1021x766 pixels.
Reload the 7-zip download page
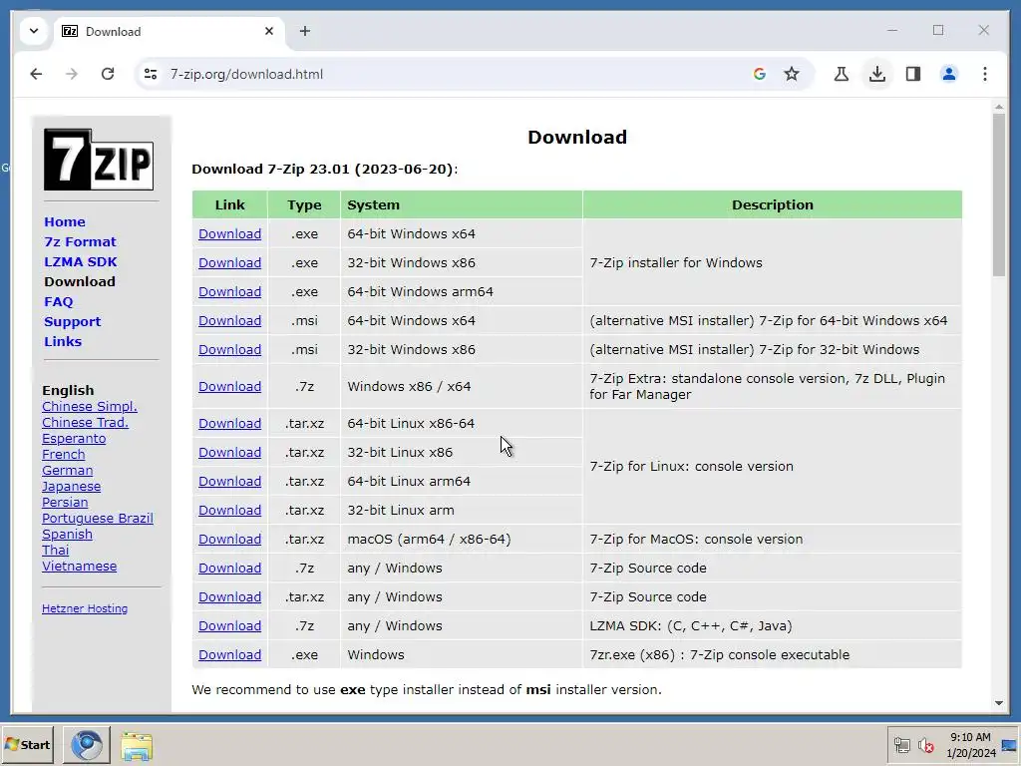coord(108,74)
